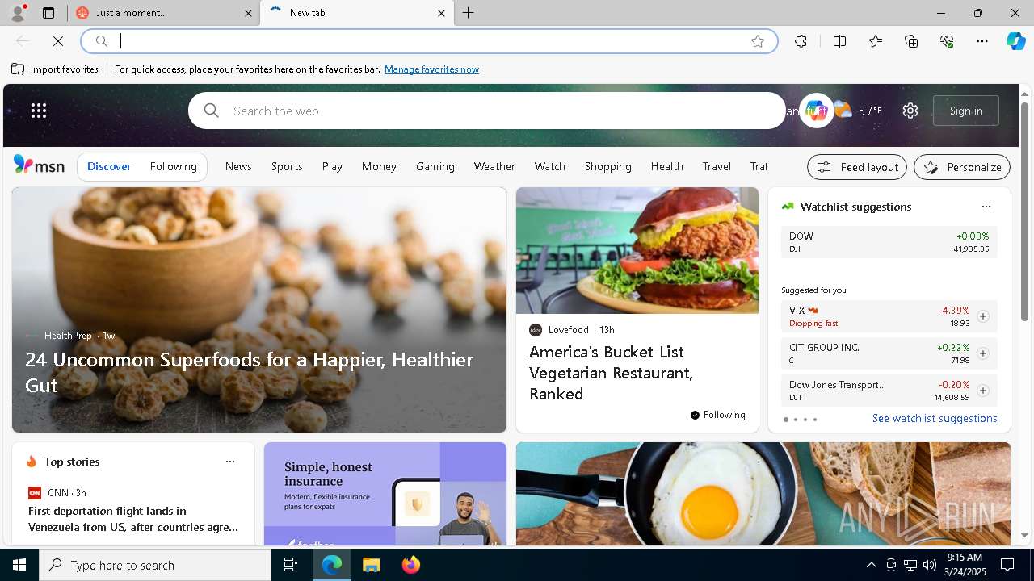
Task: Close the 'Just a moment...' tab
Action: coord(249,13)
